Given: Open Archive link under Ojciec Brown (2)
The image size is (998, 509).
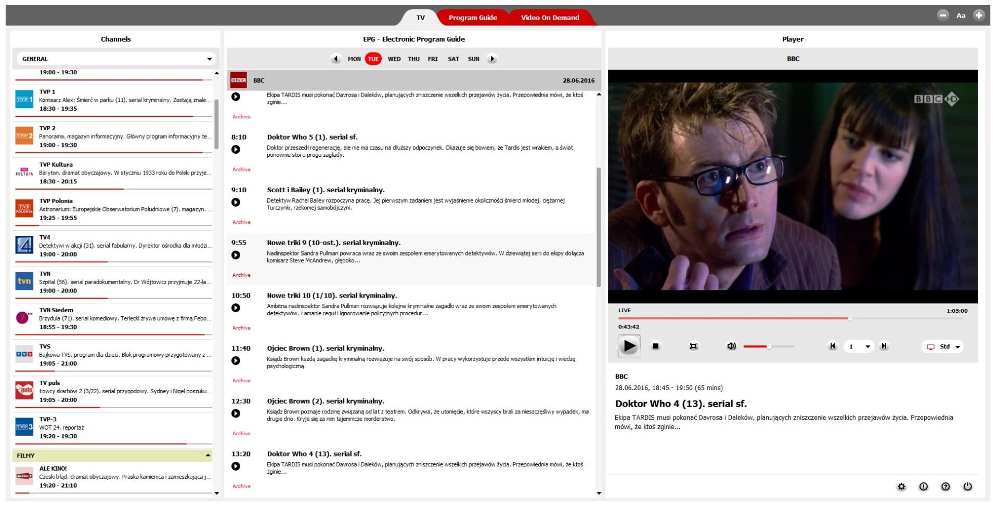Looking at the screenshot, I should click(241, 434).
